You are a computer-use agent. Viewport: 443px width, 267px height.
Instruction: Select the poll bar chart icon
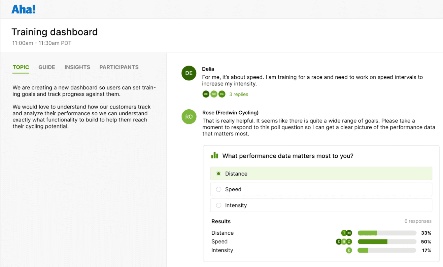[214, 156]
